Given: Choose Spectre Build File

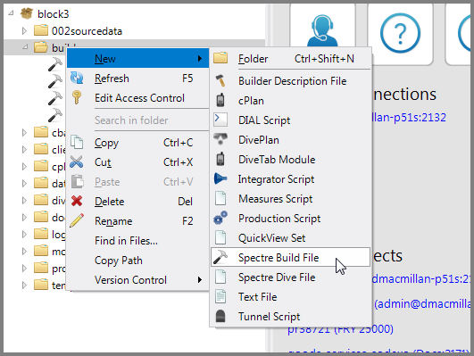Looking at the screenshot, I should pos(290,258).
